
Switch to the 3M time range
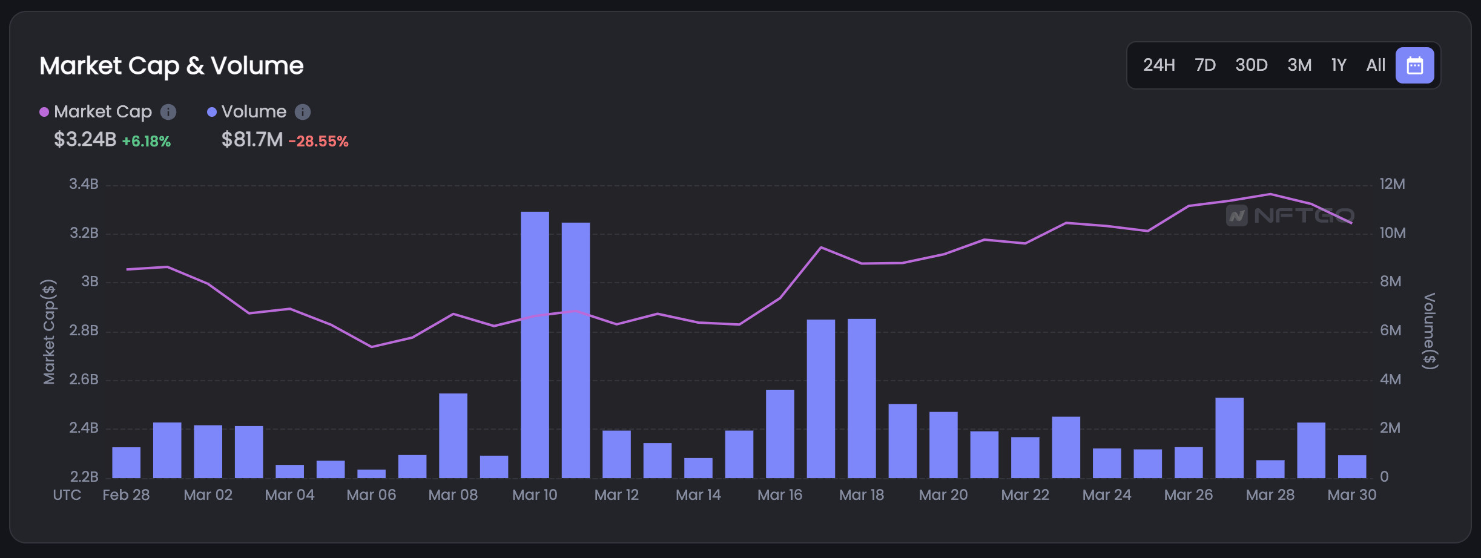coord(1299,65)
